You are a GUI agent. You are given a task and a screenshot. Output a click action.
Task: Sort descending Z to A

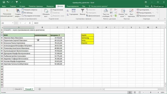tap(68, 15)
